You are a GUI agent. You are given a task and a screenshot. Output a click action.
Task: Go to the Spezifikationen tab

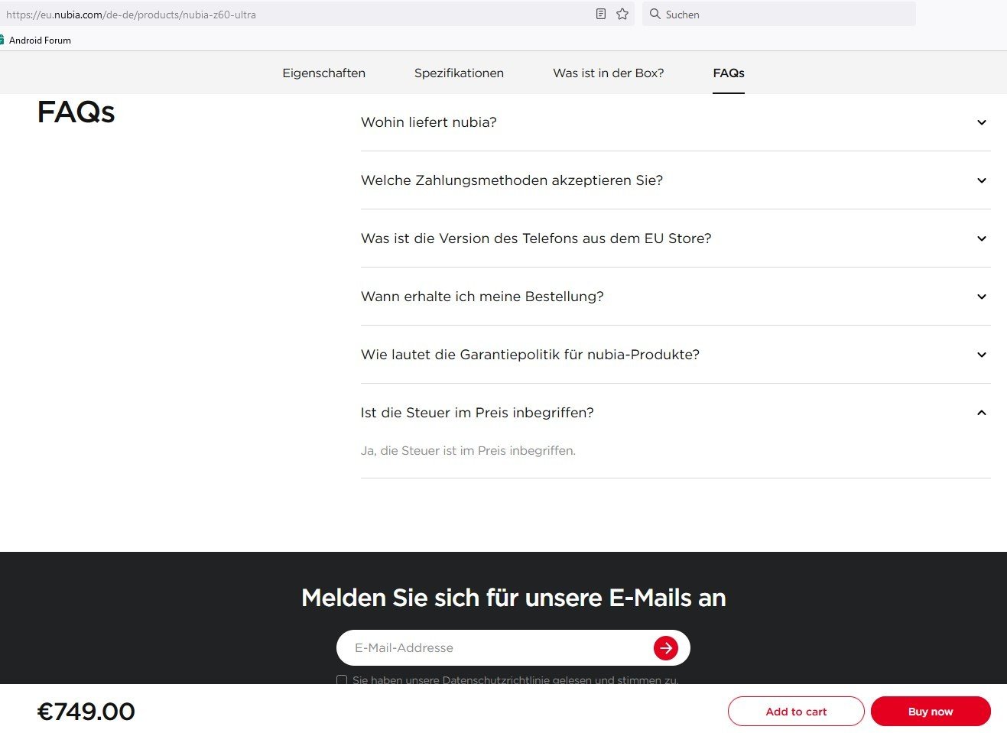459,73
